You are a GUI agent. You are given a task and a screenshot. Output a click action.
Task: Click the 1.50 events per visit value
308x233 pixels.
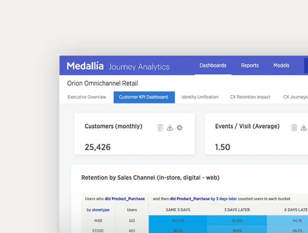[x=223, y=147]
